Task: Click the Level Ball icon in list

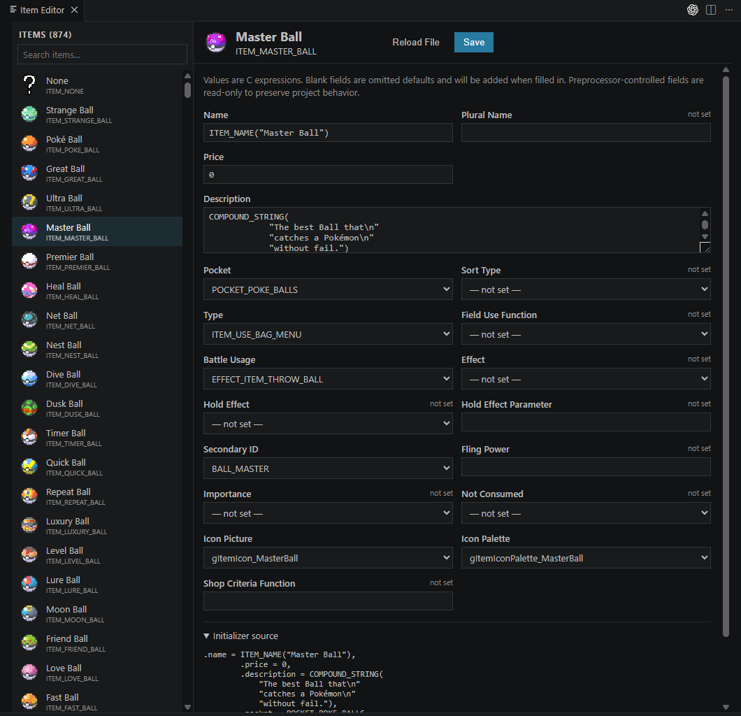Action: click(29, 554)
